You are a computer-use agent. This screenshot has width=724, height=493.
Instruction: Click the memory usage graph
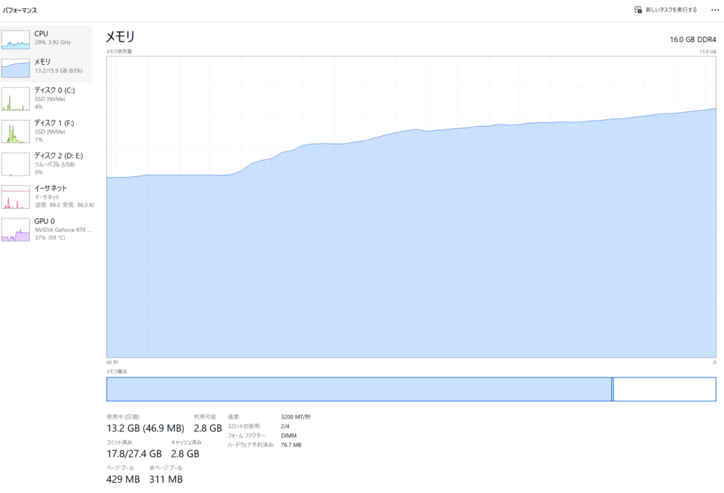tap(411, 207)
